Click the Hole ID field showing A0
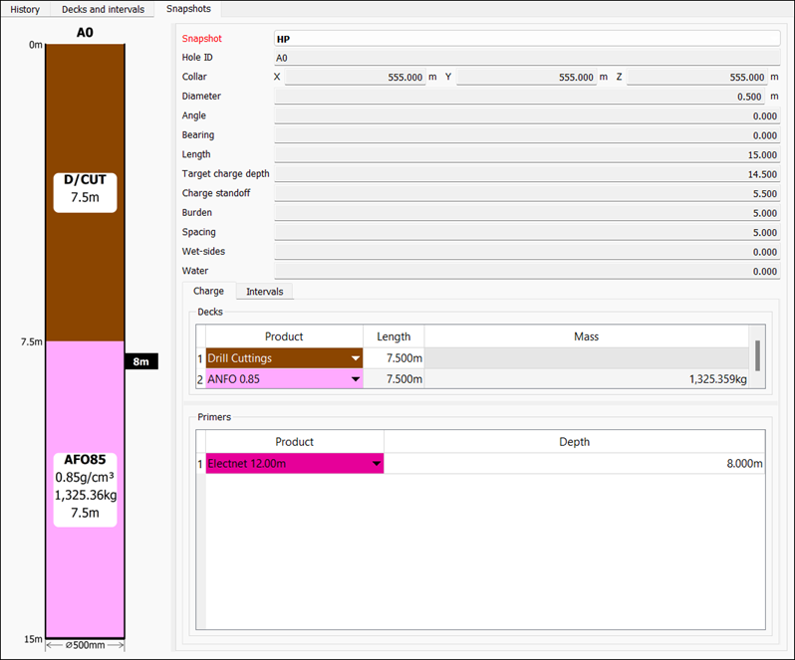Image resolution: width=795 pixels, height=660 pixels. point(527,58)
